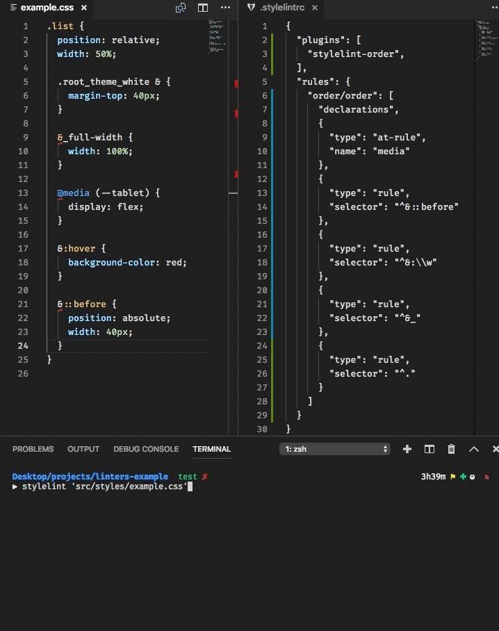The height and width of the screenshot is (631, 499).
Task: Click '&_full-width {' selector
Action: point(95,137)
